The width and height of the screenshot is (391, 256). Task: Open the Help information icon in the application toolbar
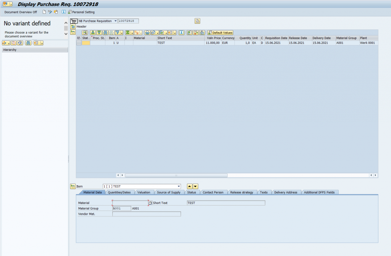pyautogui.click(x=64, y=12)
